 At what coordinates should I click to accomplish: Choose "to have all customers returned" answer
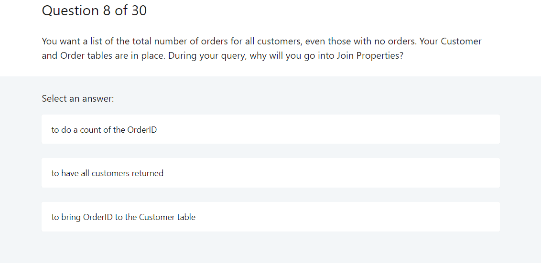[x=270, y=173]
